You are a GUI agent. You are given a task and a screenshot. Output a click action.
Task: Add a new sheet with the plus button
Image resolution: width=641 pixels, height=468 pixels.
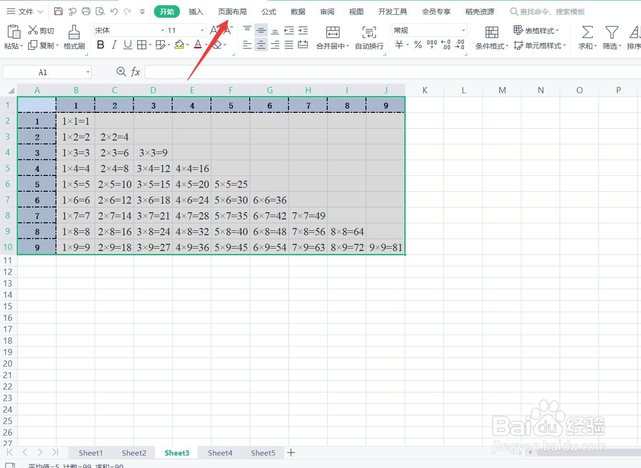291,452
